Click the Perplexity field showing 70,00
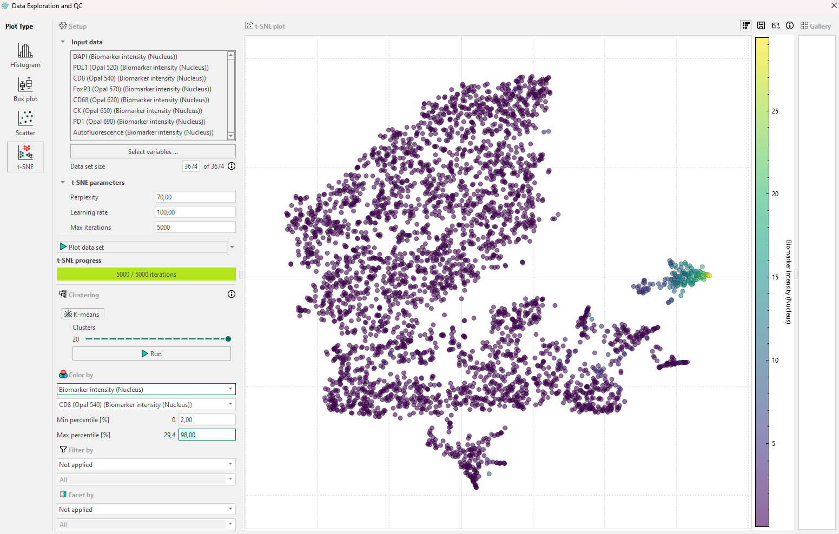 tap(195, 197)
